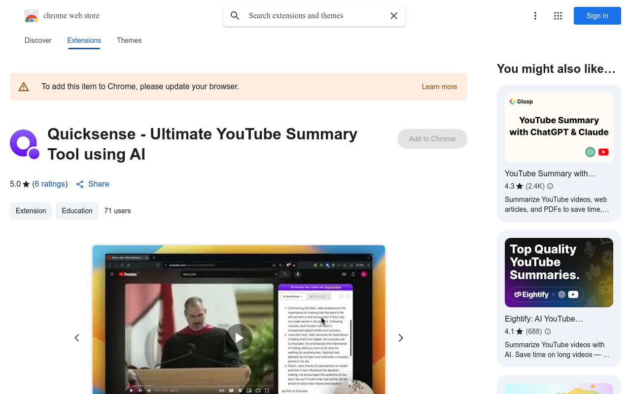Click the 71 users text
The image size is (631, 394).
tap(117, 211)
